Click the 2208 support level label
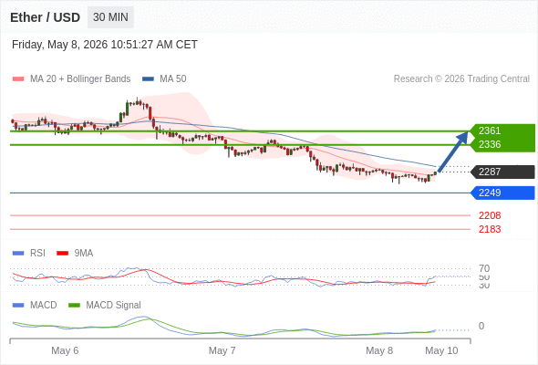Viewport: 538px width, 365px height. pyautogui.click(x=490, y=215)
